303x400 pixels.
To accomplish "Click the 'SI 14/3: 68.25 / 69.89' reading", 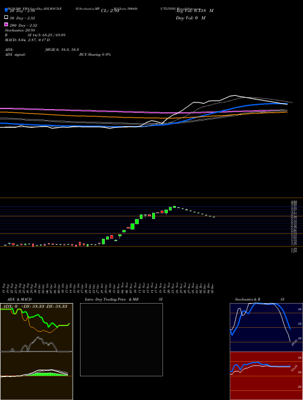I will 47,35.
